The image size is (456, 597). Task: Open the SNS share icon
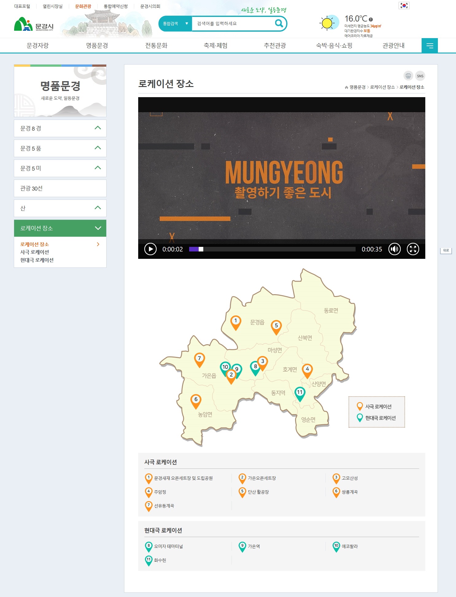(x=420, y=76)
